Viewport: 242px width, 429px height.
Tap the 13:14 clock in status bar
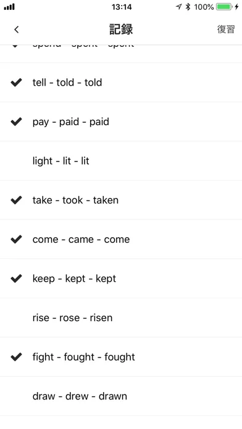(122, 7)
